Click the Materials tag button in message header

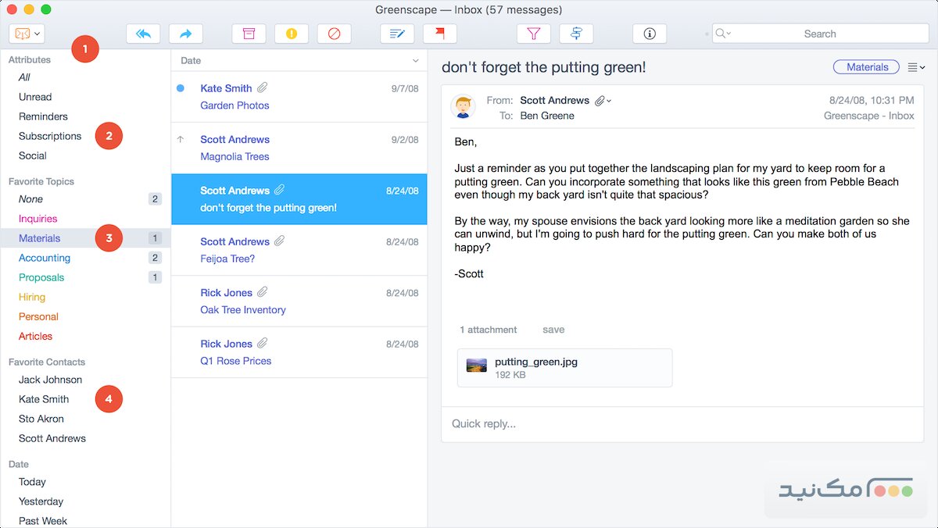[x=867, y=67]
